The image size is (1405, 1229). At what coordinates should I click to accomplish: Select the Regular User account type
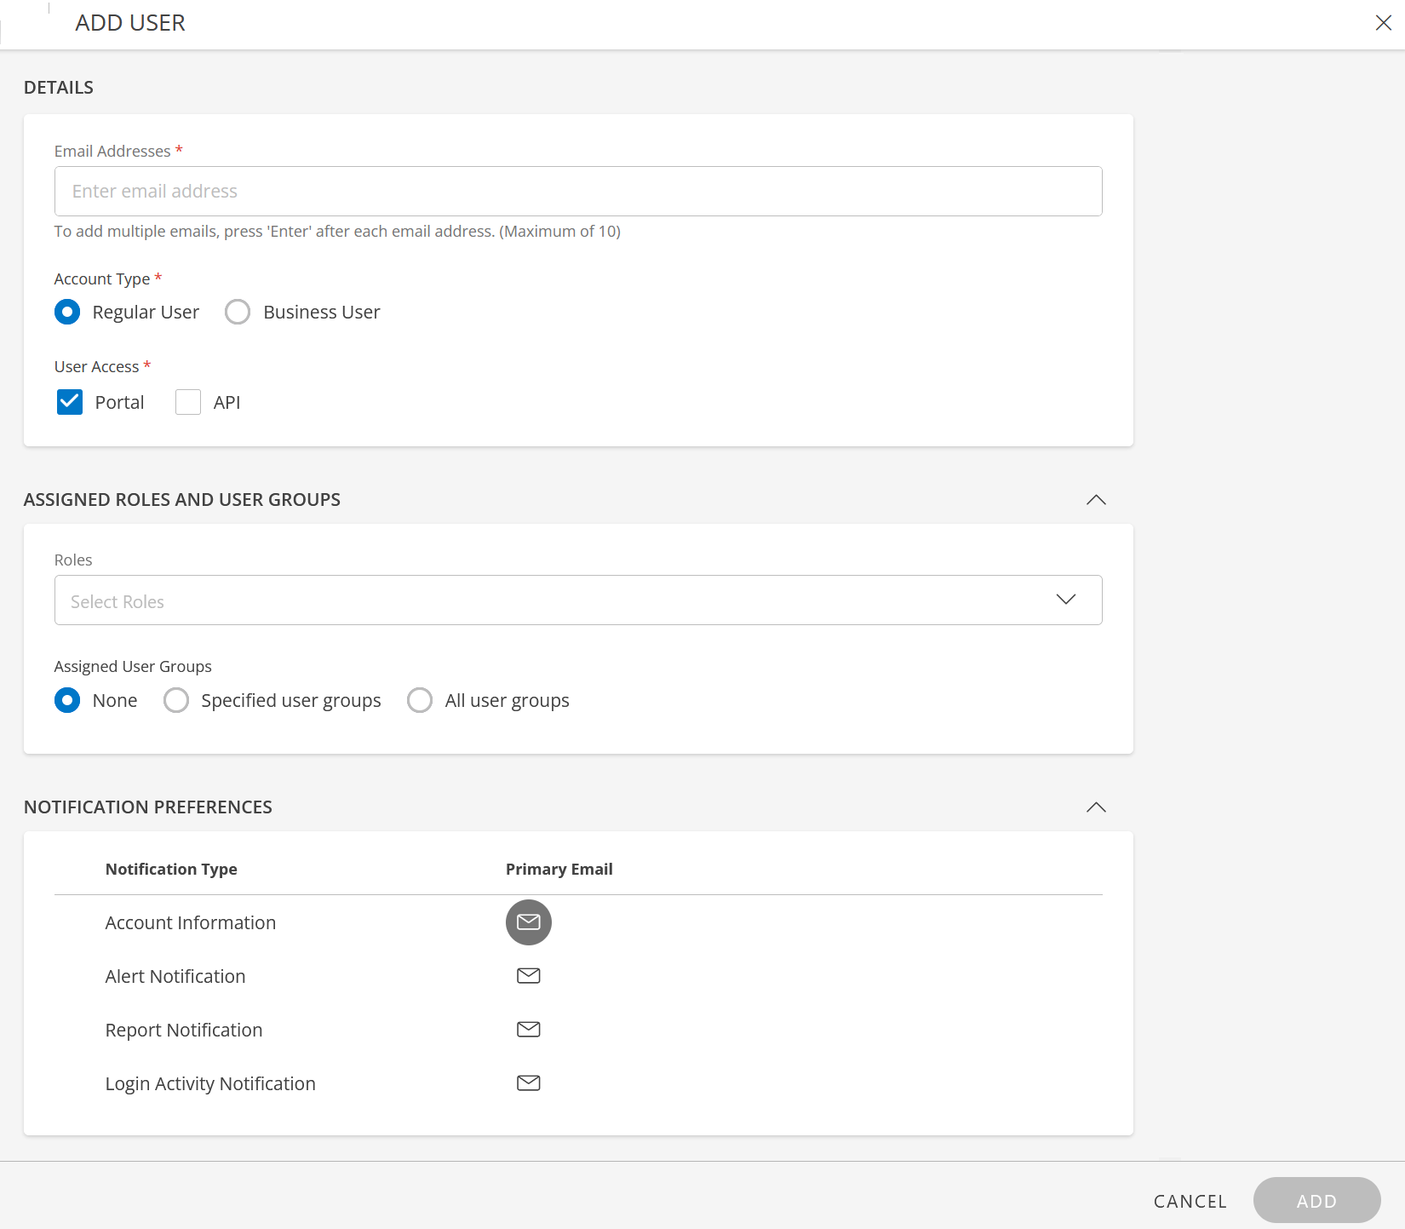click(67, 313)
